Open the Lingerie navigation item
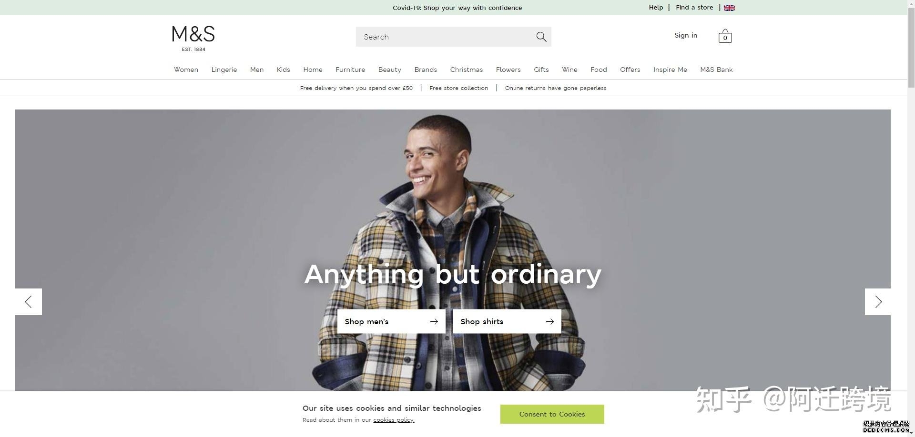 point(224,70)
